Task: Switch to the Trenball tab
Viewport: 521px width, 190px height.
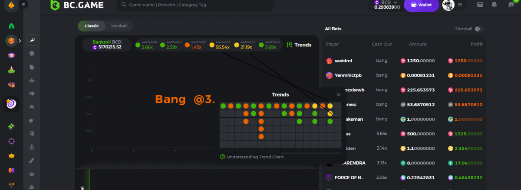Action: [x=119, y=26]
